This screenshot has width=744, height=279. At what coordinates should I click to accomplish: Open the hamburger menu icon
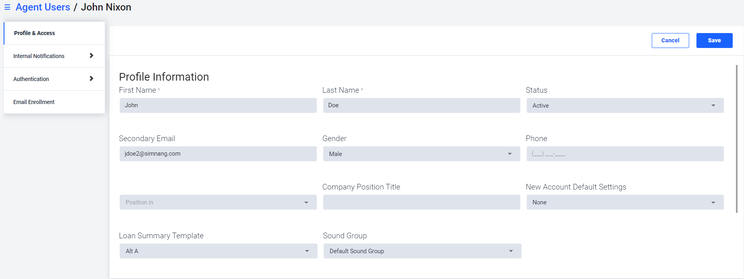7,7
